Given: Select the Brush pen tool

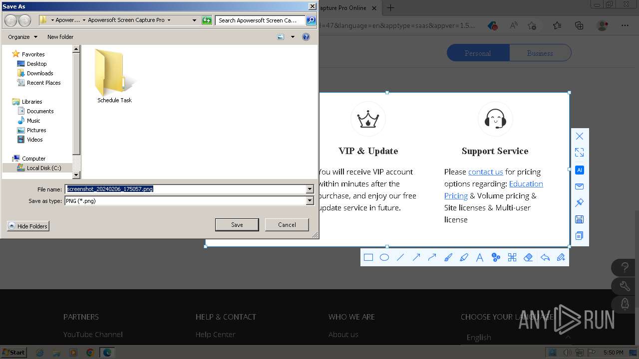Looking at the screenshot, I should (448, 257).
